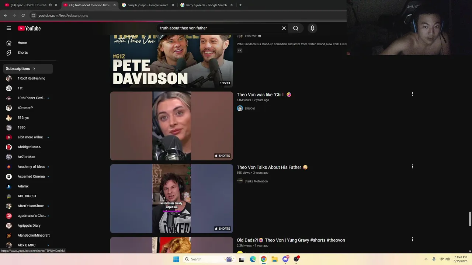Image resolution: width=472 pixels, height=265 pixels.
Task: Click the Starks Motivation channel avatar
Action: (x=240, y=181)
